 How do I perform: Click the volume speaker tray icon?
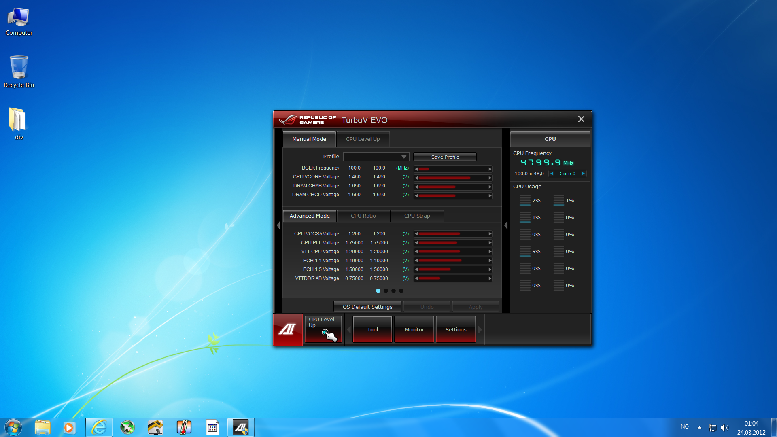pos(724,427)
